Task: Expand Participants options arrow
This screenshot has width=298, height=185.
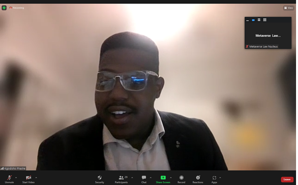Action: click(132, 178)
